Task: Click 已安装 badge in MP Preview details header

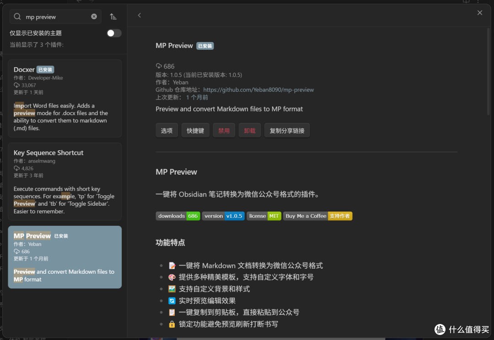Action: (x=205, y=46)
